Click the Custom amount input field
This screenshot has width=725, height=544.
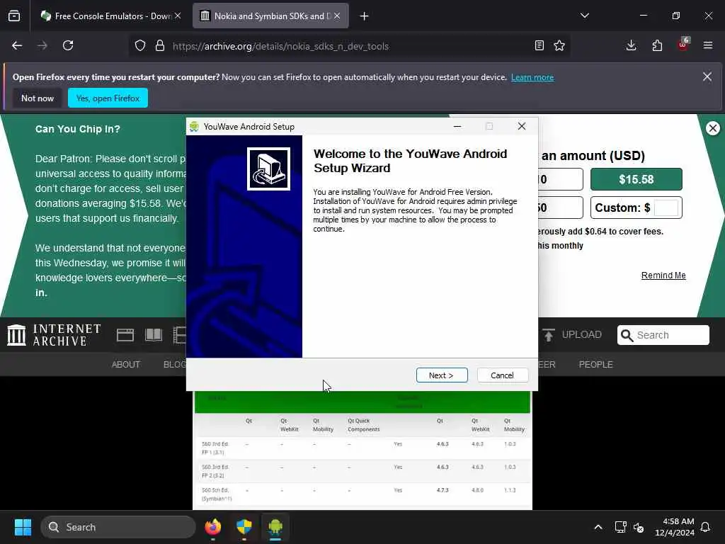(x=666, y=208)
